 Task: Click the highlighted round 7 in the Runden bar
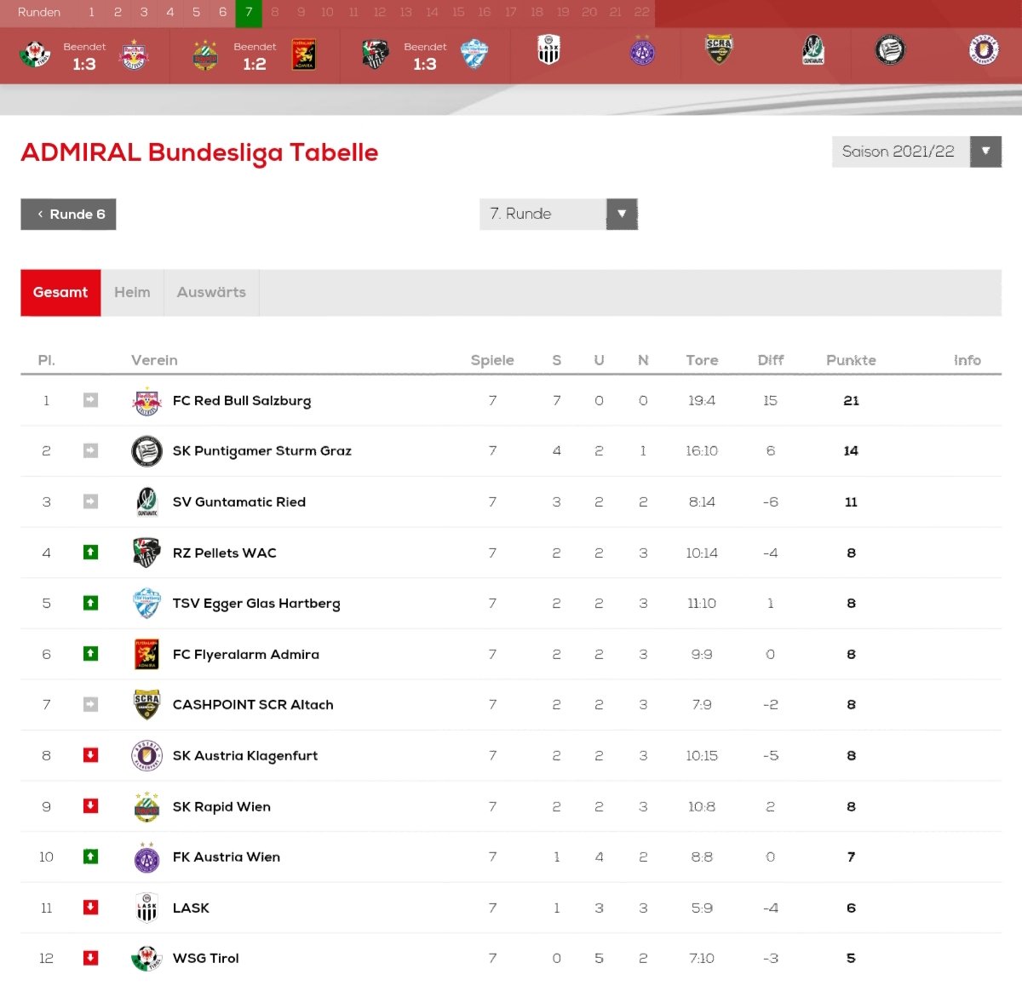pos(249,13)
